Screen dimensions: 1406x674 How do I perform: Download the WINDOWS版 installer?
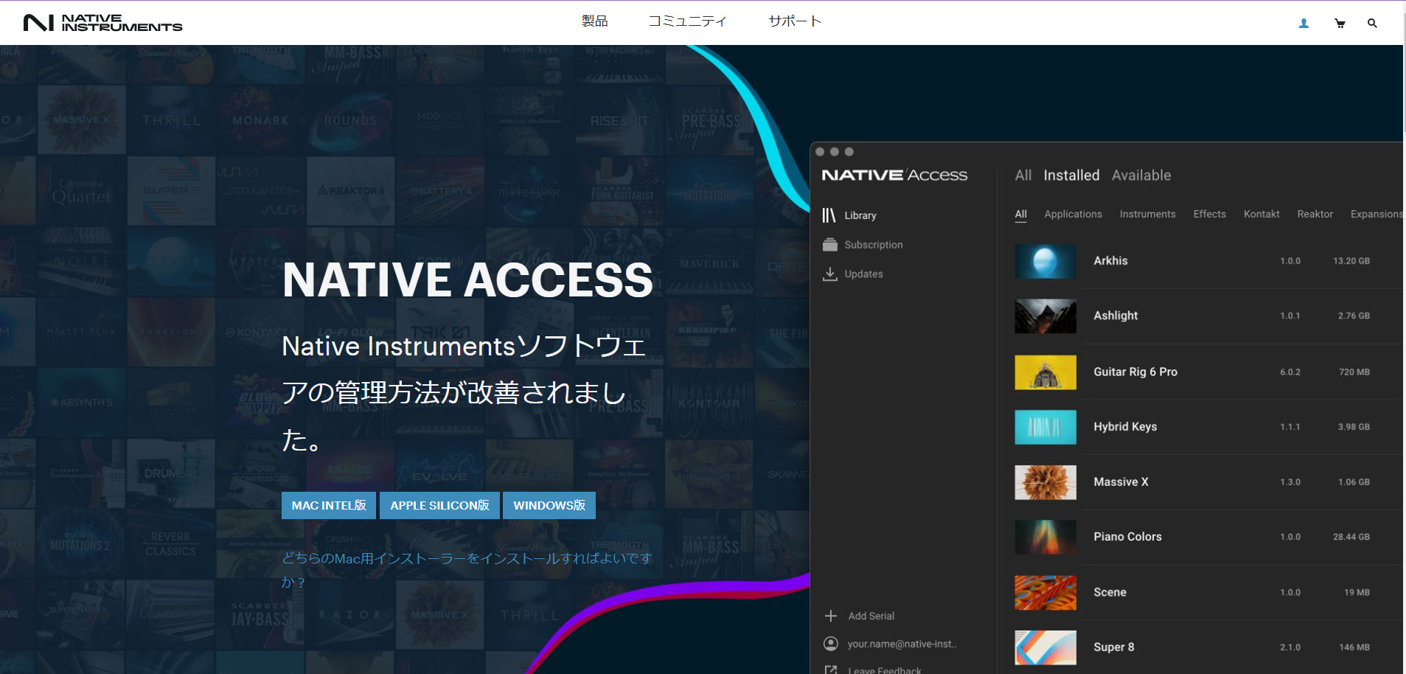tap(549, 505)
